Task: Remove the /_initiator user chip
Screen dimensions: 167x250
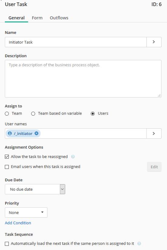Action: click(x=37, y=133)
